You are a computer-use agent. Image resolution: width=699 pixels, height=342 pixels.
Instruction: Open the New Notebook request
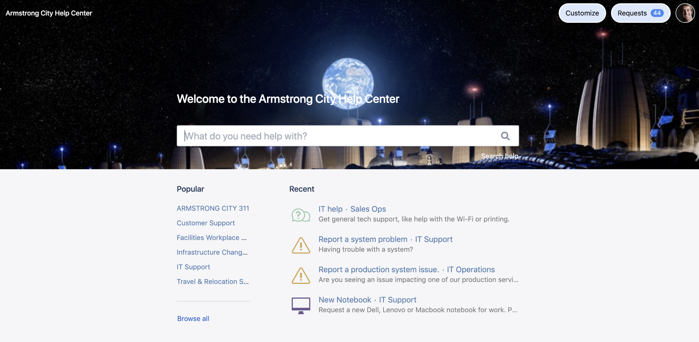345,300
